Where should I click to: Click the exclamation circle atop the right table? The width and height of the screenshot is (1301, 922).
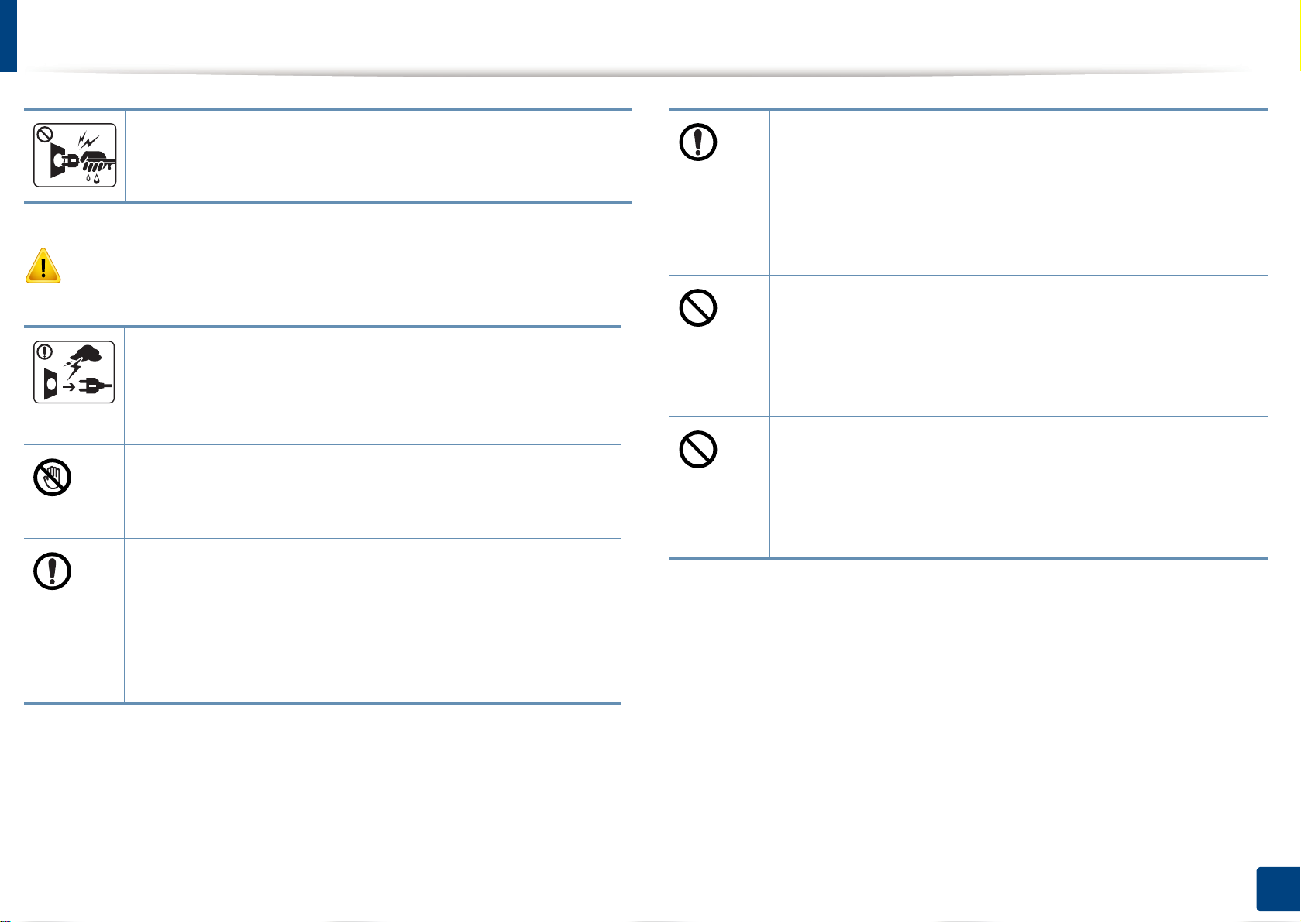[697, 142]
